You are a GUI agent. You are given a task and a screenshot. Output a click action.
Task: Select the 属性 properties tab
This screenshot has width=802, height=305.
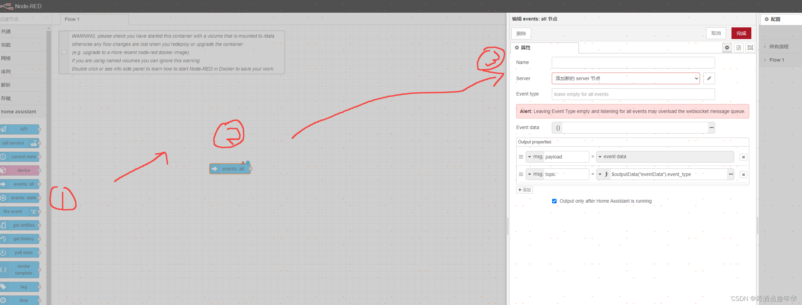[545, 48]
